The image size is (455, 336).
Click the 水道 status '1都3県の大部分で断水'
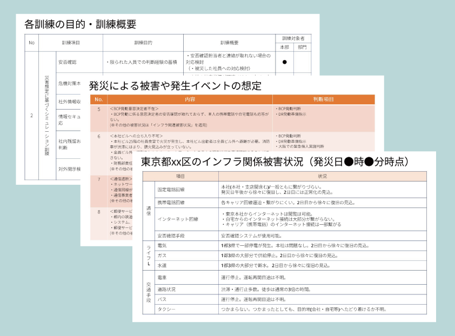tap(276, 265)
